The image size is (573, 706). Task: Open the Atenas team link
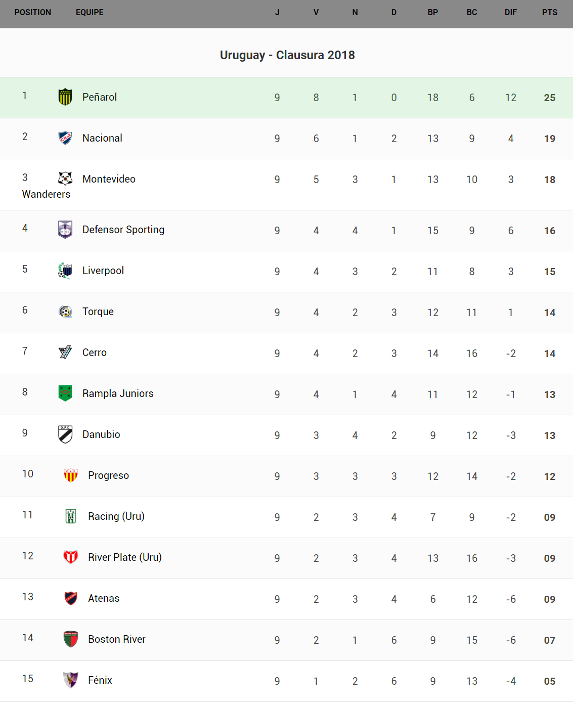click(104, 598)
